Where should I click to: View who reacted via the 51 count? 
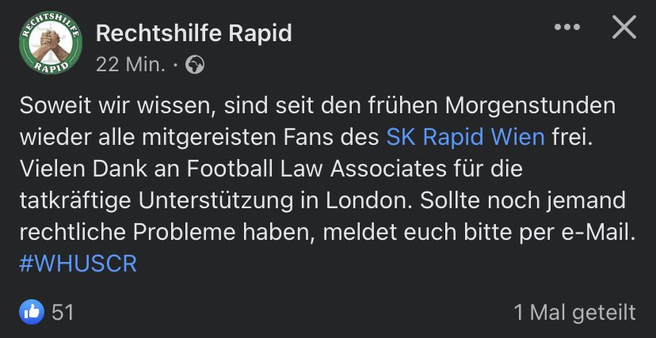click(63, 312)
